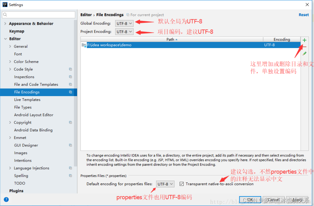Image resolution: width=314 pixels, height=206 pixels.
Task: Click the project-level icon next to Language Injections
Action: [x=70, y=168]
